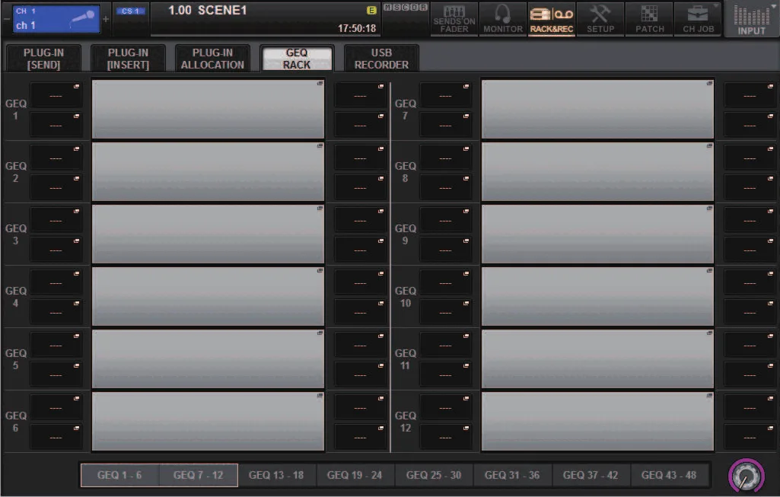Switch to PLUG-IN [INSERT] tab
The height and width of the screenshot is (497, 780).
[128, 59]
